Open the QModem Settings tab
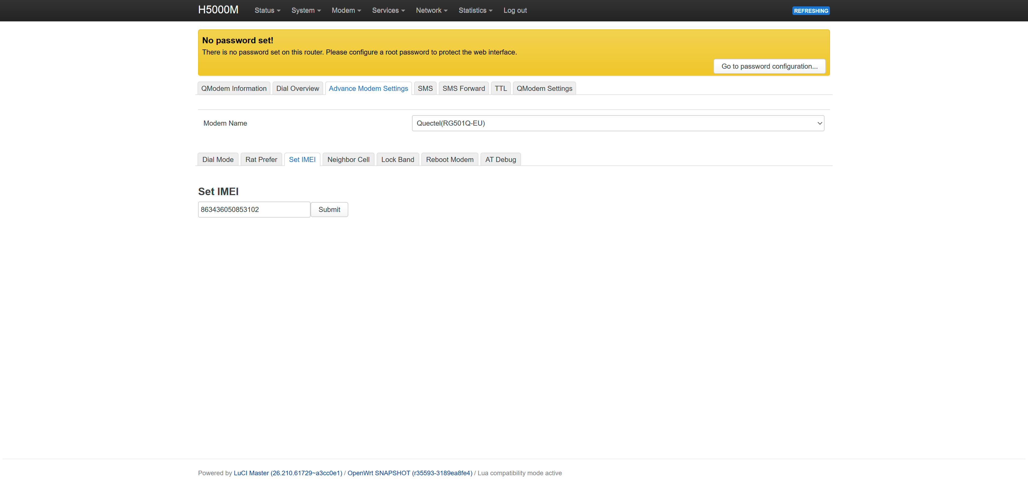The image size is (1028, 487). (x=544, y=88)
